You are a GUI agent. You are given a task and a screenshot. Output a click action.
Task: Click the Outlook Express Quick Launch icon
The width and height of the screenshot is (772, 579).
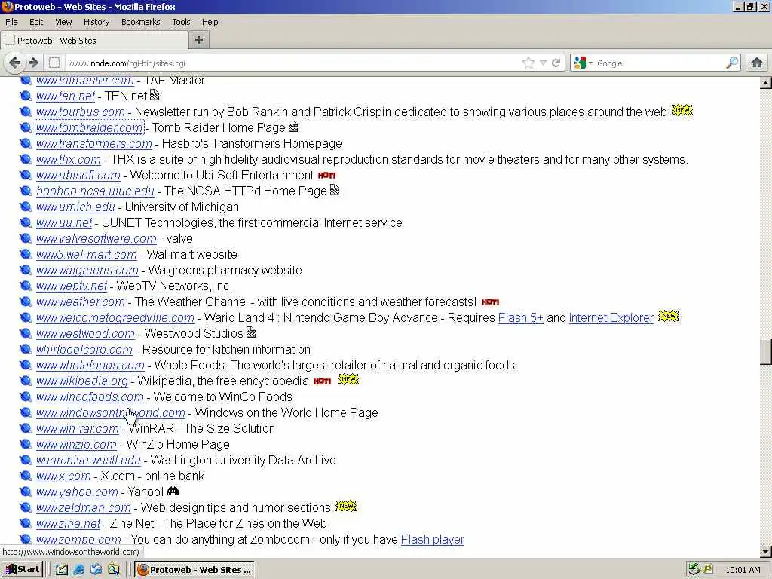(x=96, y=570)
